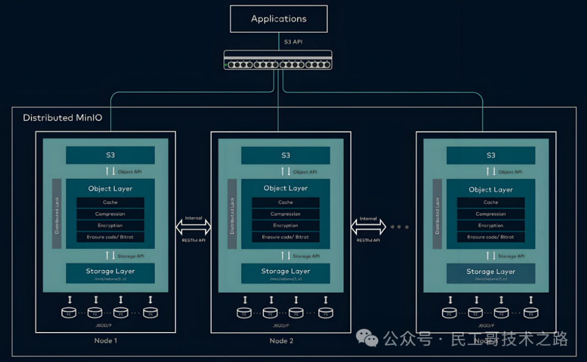587x362 pixels.
Task: Select the Object Layer heading in Node 2
Action: click(x=286, y=188)
